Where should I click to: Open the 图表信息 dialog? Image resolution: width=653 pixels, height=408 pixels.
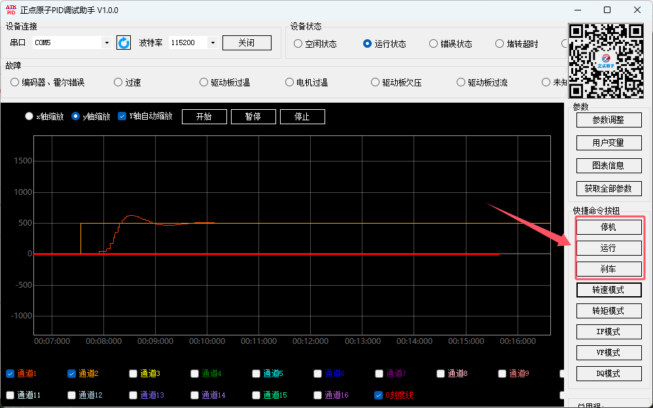[x=609, y=165]
